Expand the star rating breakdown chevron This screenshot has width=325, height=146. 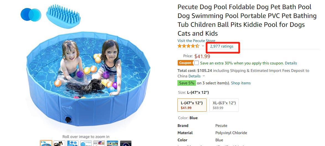point(203,46)
